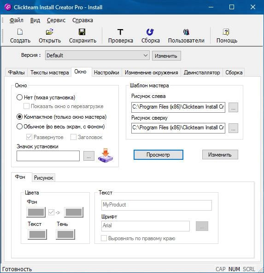Pick the second Фон gradient color swatch
The width and height of the screenshot is (264, 273).
(x=74, y=212)
